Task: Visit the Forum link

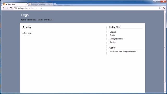Action: pos(40,20)
